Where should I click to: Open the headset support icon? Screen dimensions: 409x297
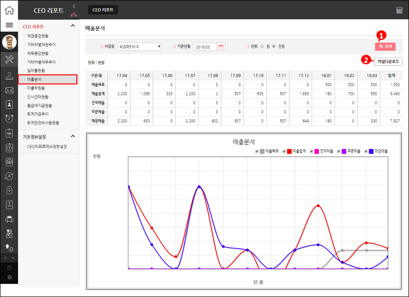[74, 15]
